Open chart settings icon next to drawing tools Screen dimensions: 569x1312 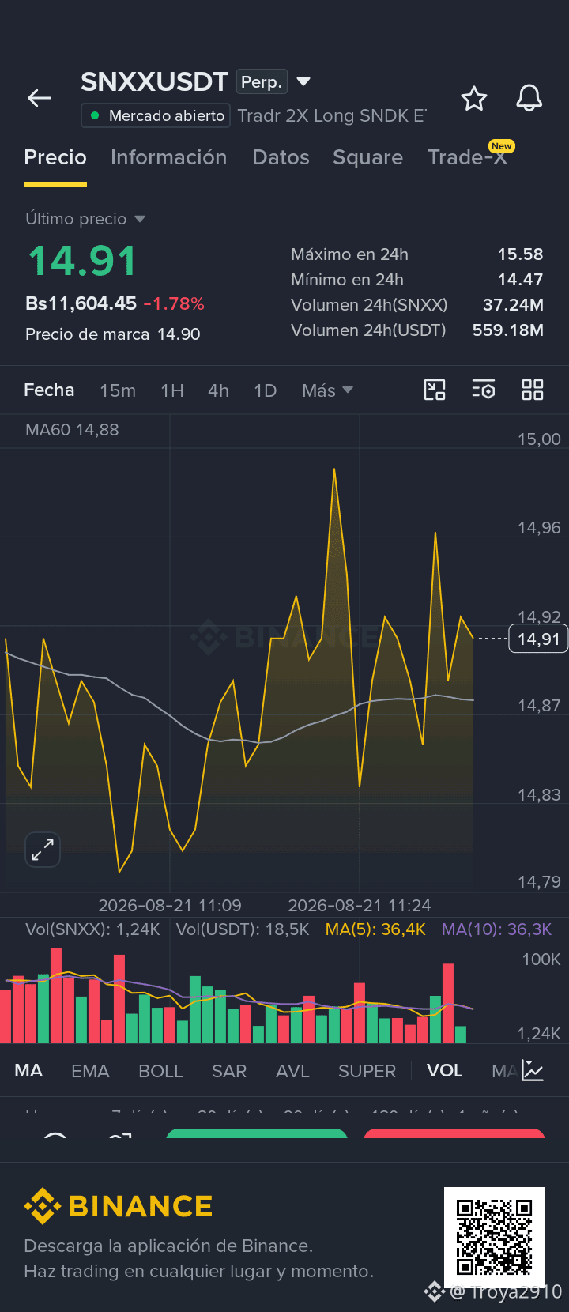point(484,390)
